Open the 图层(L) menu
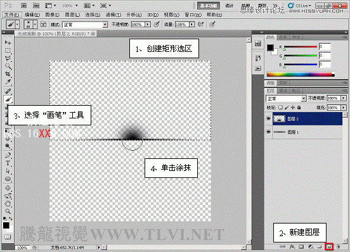 pyautogui.click(x=72, y=15)
